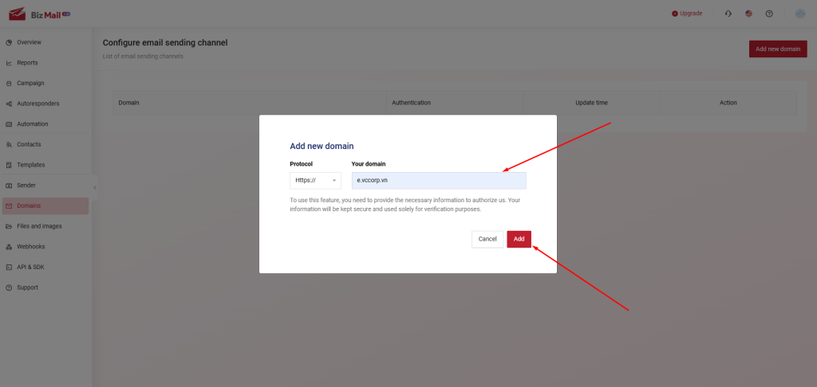Click the Overview pie chart icon
The height and width of the screenshot is (387, 817).
tap(9, 42)
